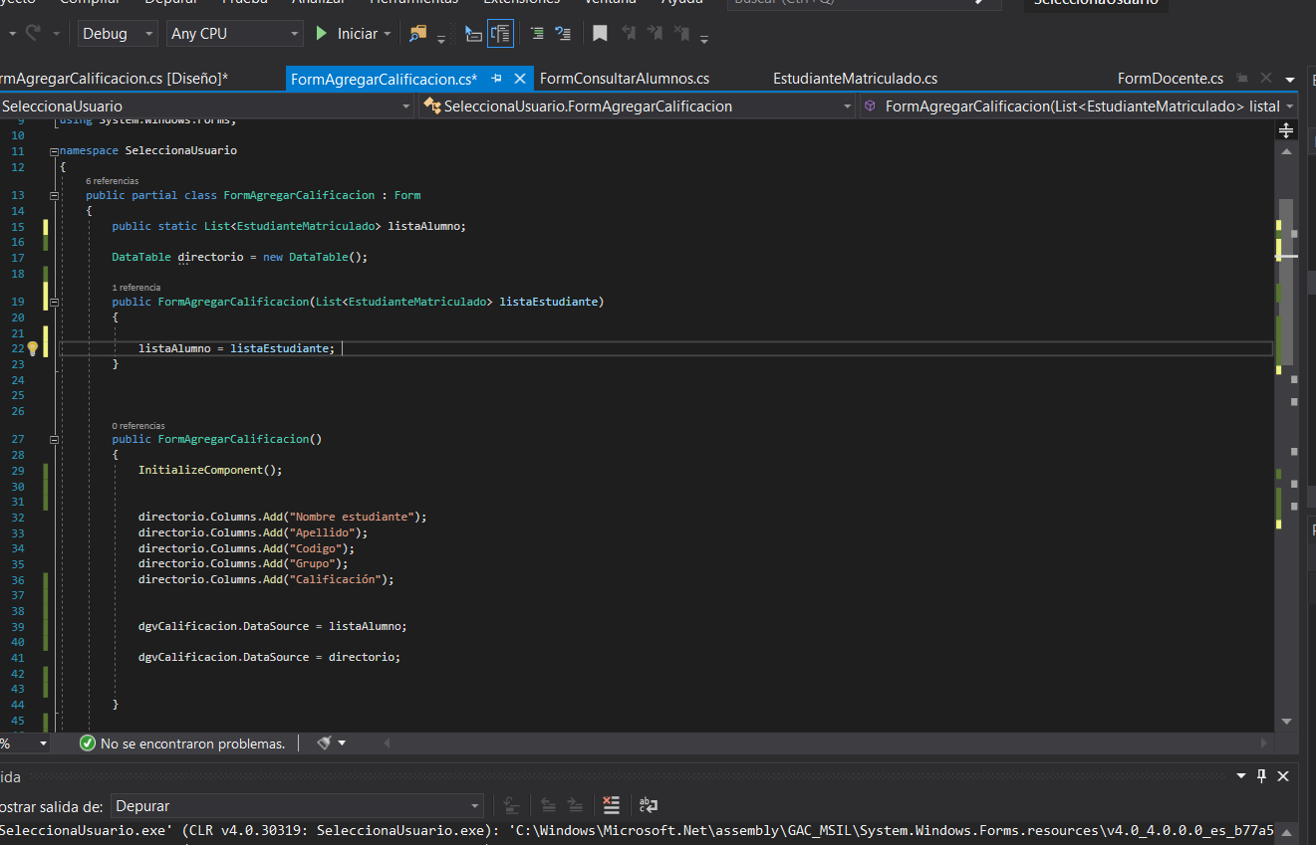The image size is (1316, 845).
Task: Click the green Iniciar play icon
Action: tap(322, 34)
